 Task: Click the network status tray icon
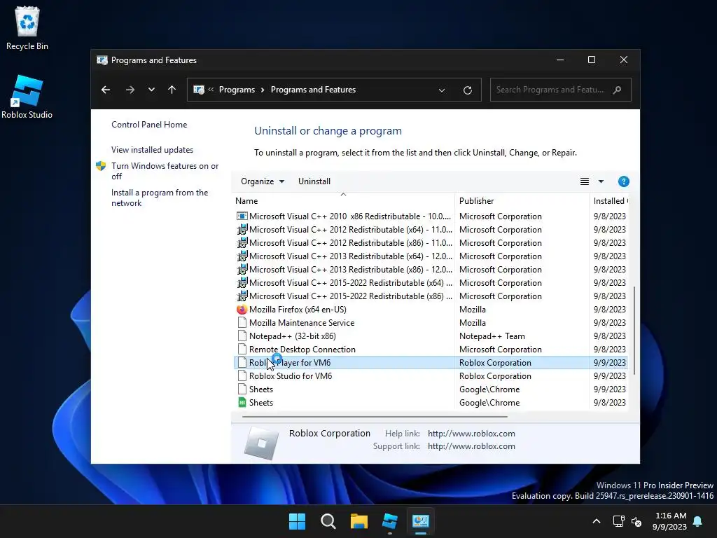619,521
